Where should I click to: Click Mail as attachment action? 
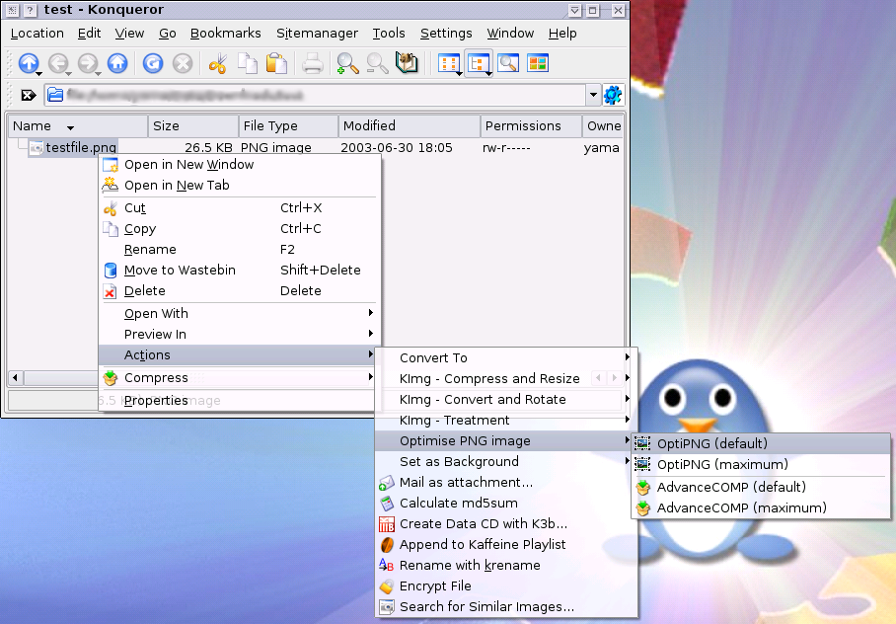[505, 483]
